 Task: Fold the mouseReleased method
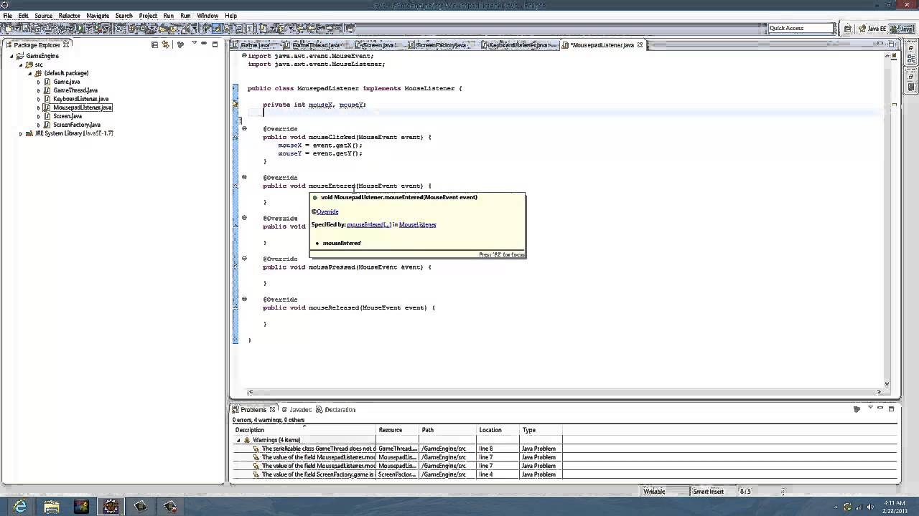[244, 299]
